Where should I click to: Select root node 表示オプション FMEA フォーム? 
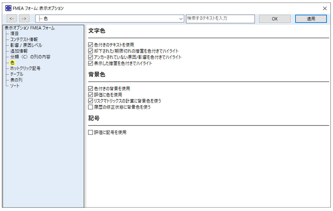pos(29,28)
